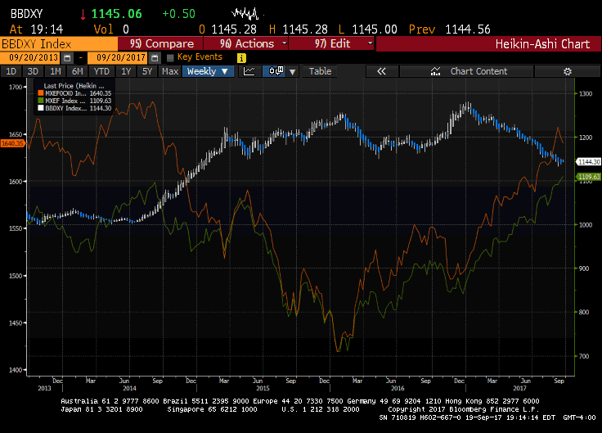
Task: Click the Chart Content chart icon
Action: 435,71
